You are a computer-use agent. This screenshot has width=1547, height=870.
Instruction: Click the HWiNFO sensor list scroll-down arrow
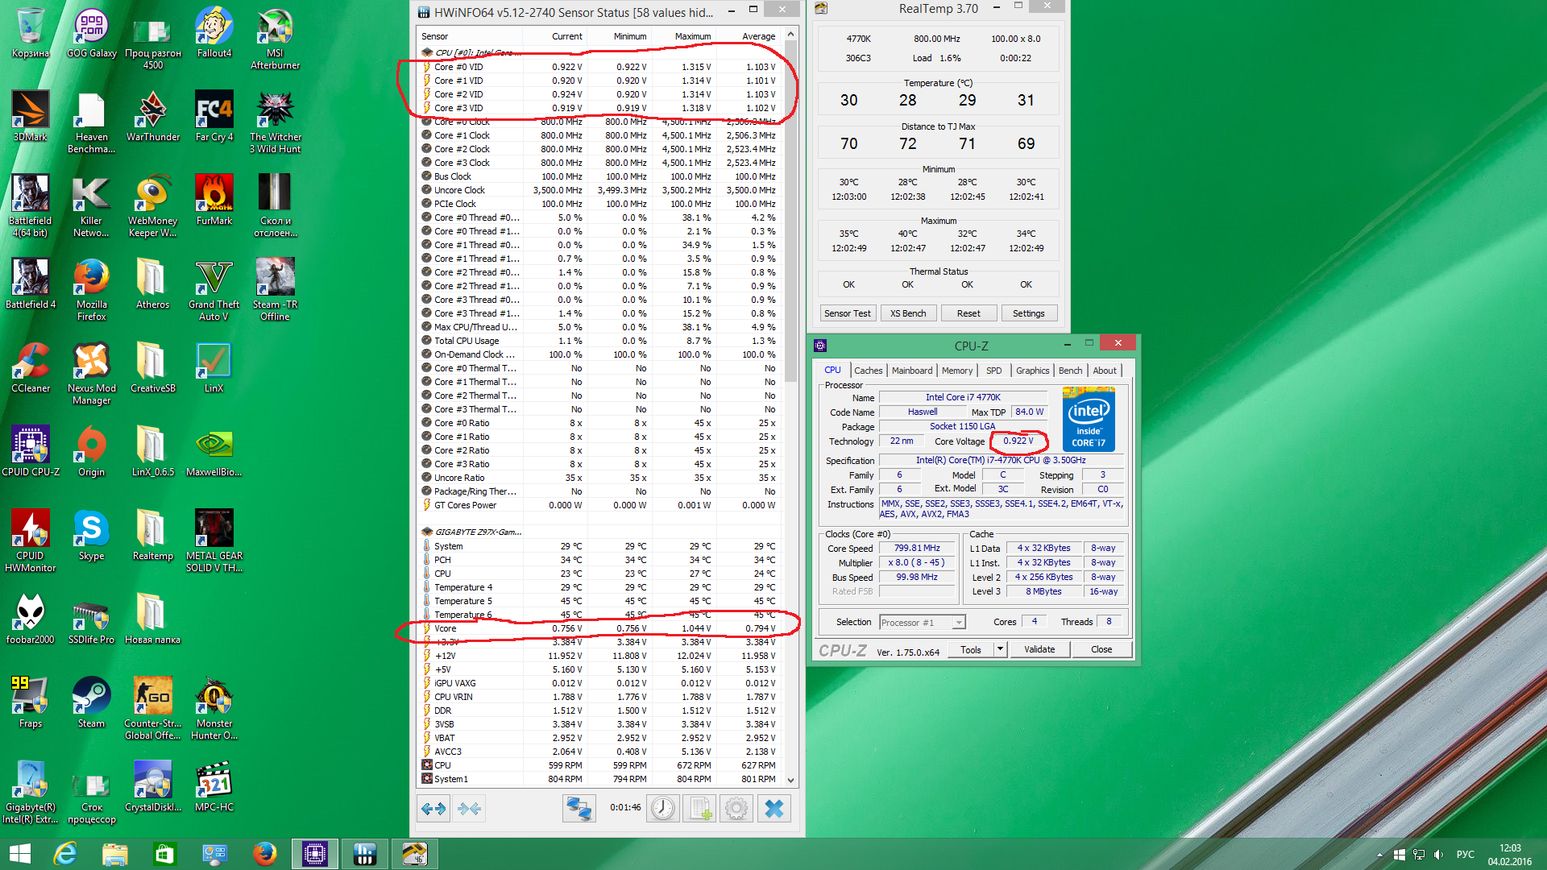(790, 780)
